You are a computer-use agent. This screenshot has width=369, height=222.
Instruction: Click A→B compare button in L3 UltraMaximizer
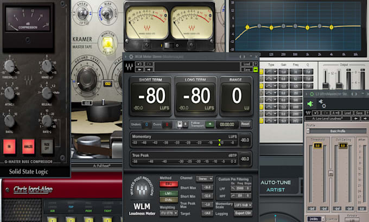[336, 113]
